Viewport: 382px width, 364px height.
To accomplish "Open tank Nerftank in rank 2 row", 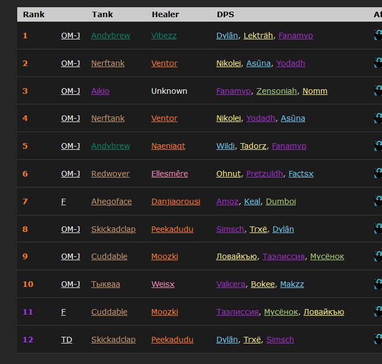I will tap(108, 63).
